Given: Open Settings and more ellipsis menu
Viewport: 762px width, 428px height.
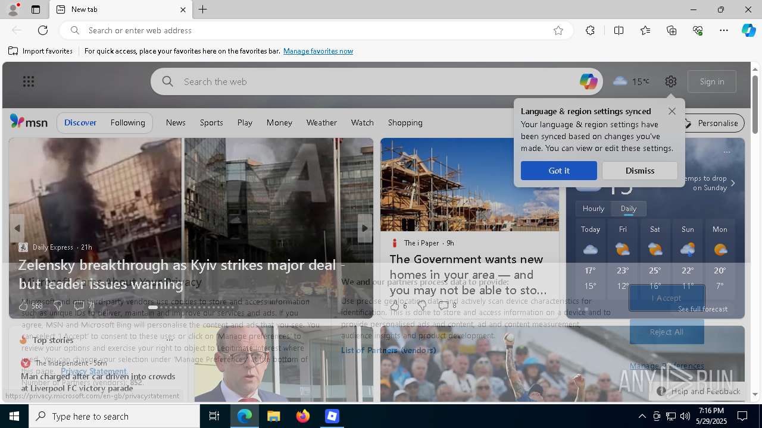Looking at the screenshot, I should [724, 30].
